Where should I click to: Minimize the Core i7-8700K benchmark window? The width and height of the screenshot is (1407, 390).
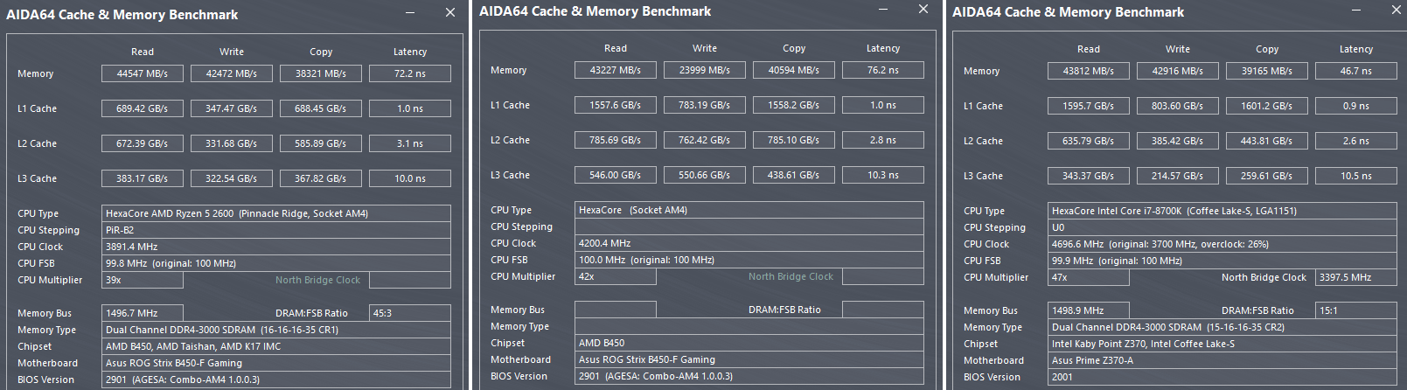coord(1357,10)
